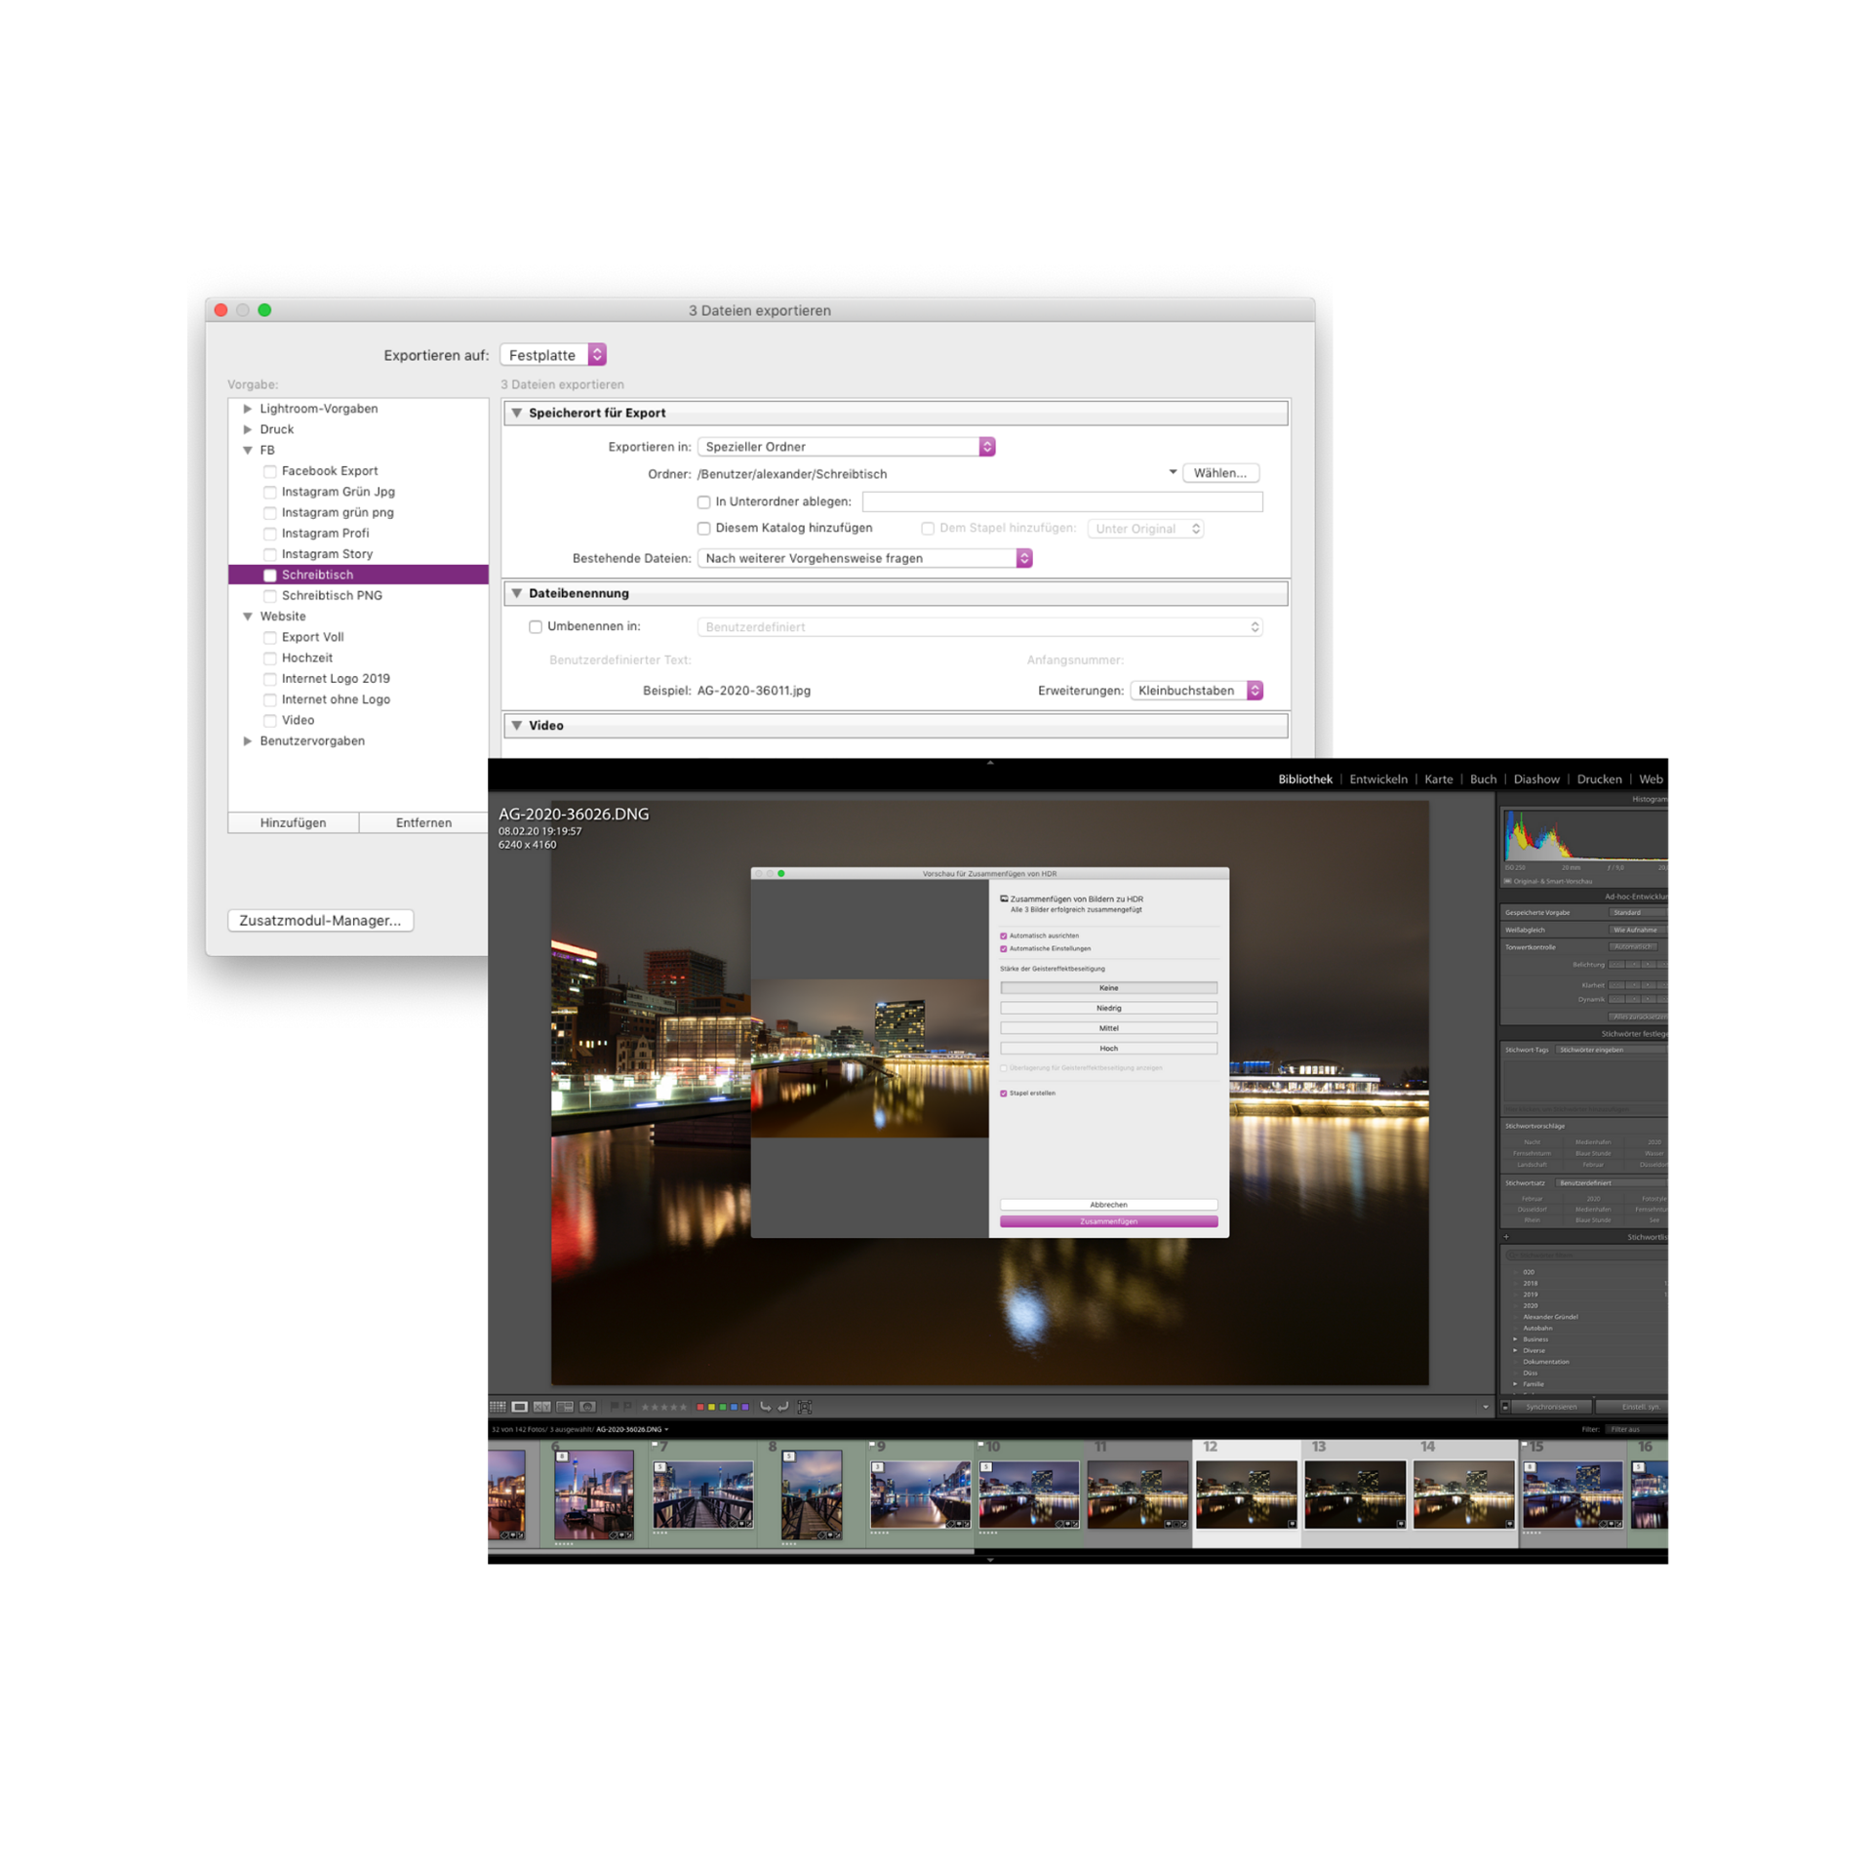The image size is (1873, 1873).
Task: Click flag marker on filmstrip cell 15
Action: coord(1524,1445)
